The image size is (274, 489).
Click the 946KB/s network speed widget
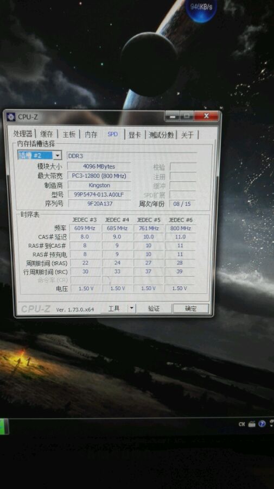201,8
